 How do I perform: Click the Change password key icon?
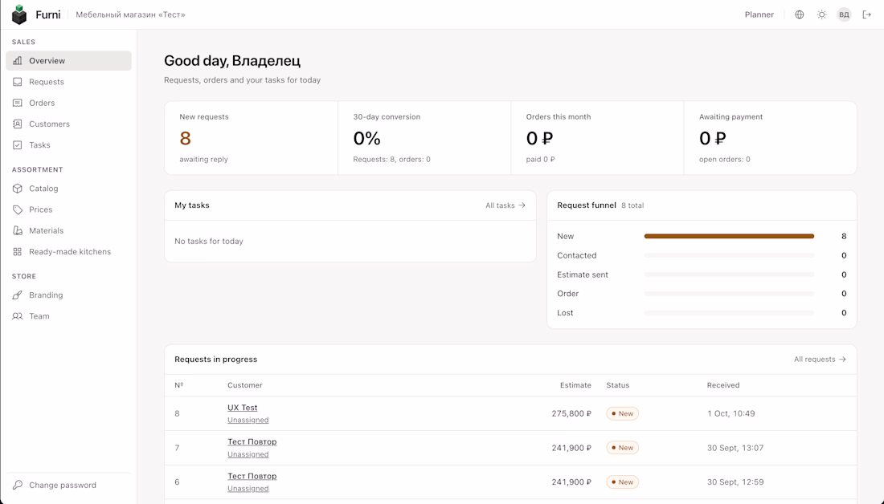[x=18, y=485]
